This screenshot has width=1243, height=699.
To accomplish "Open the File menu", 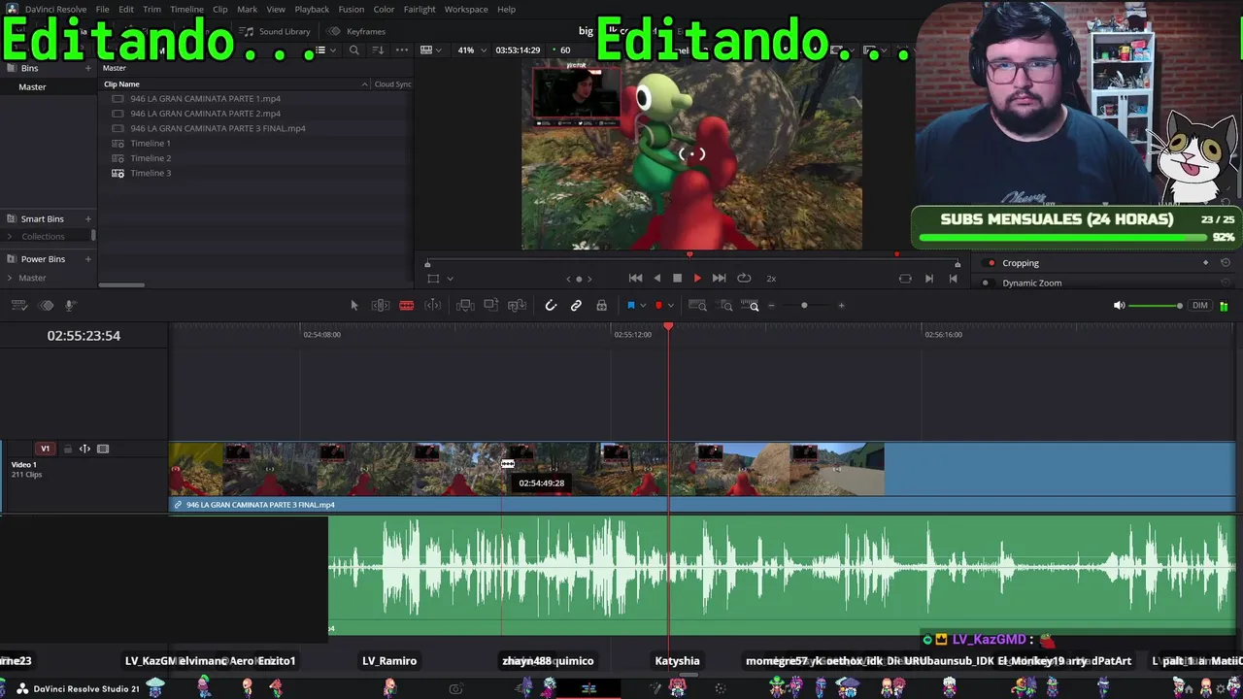I will 102,10.
